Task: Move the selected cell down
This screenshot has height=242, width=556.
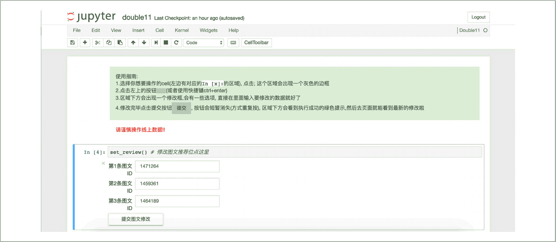Action: [144, 43]
